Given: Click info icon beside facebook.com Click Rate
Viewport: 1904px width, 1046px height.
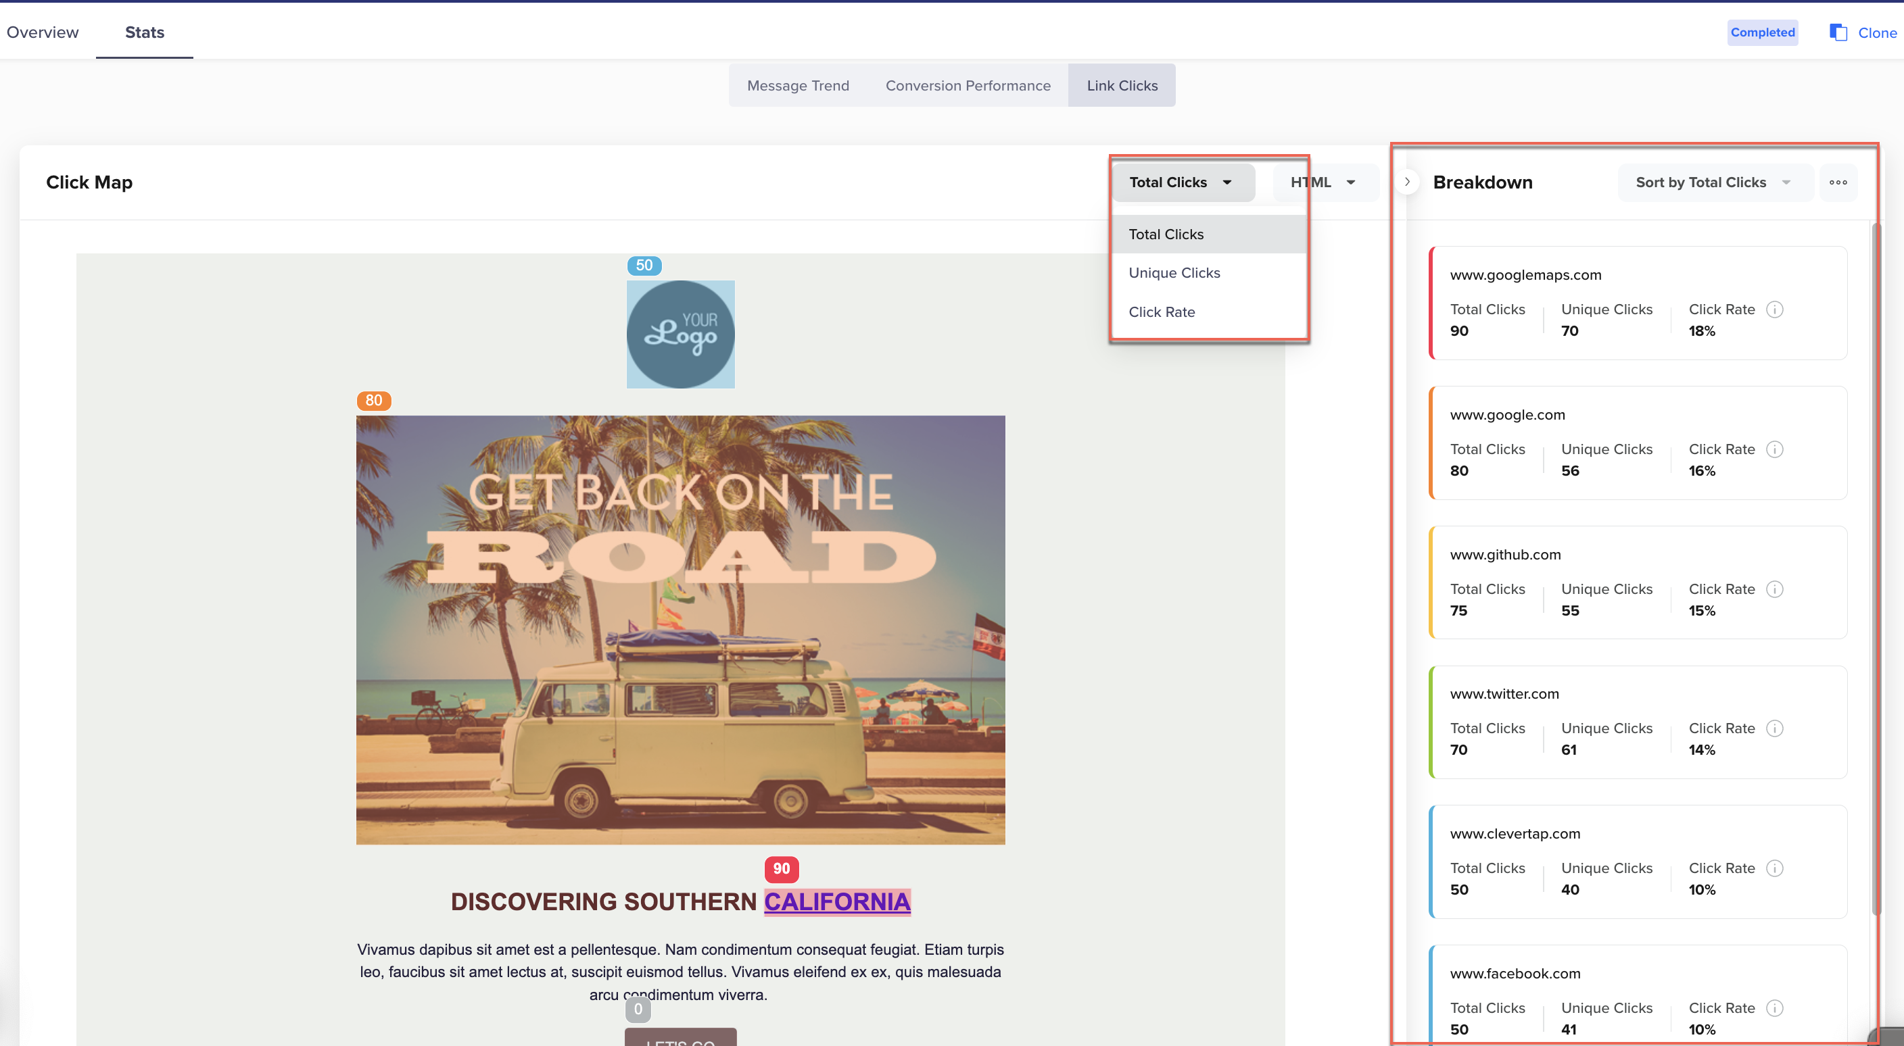Looking at the screenshot, I should [x=1774, y=1007].
